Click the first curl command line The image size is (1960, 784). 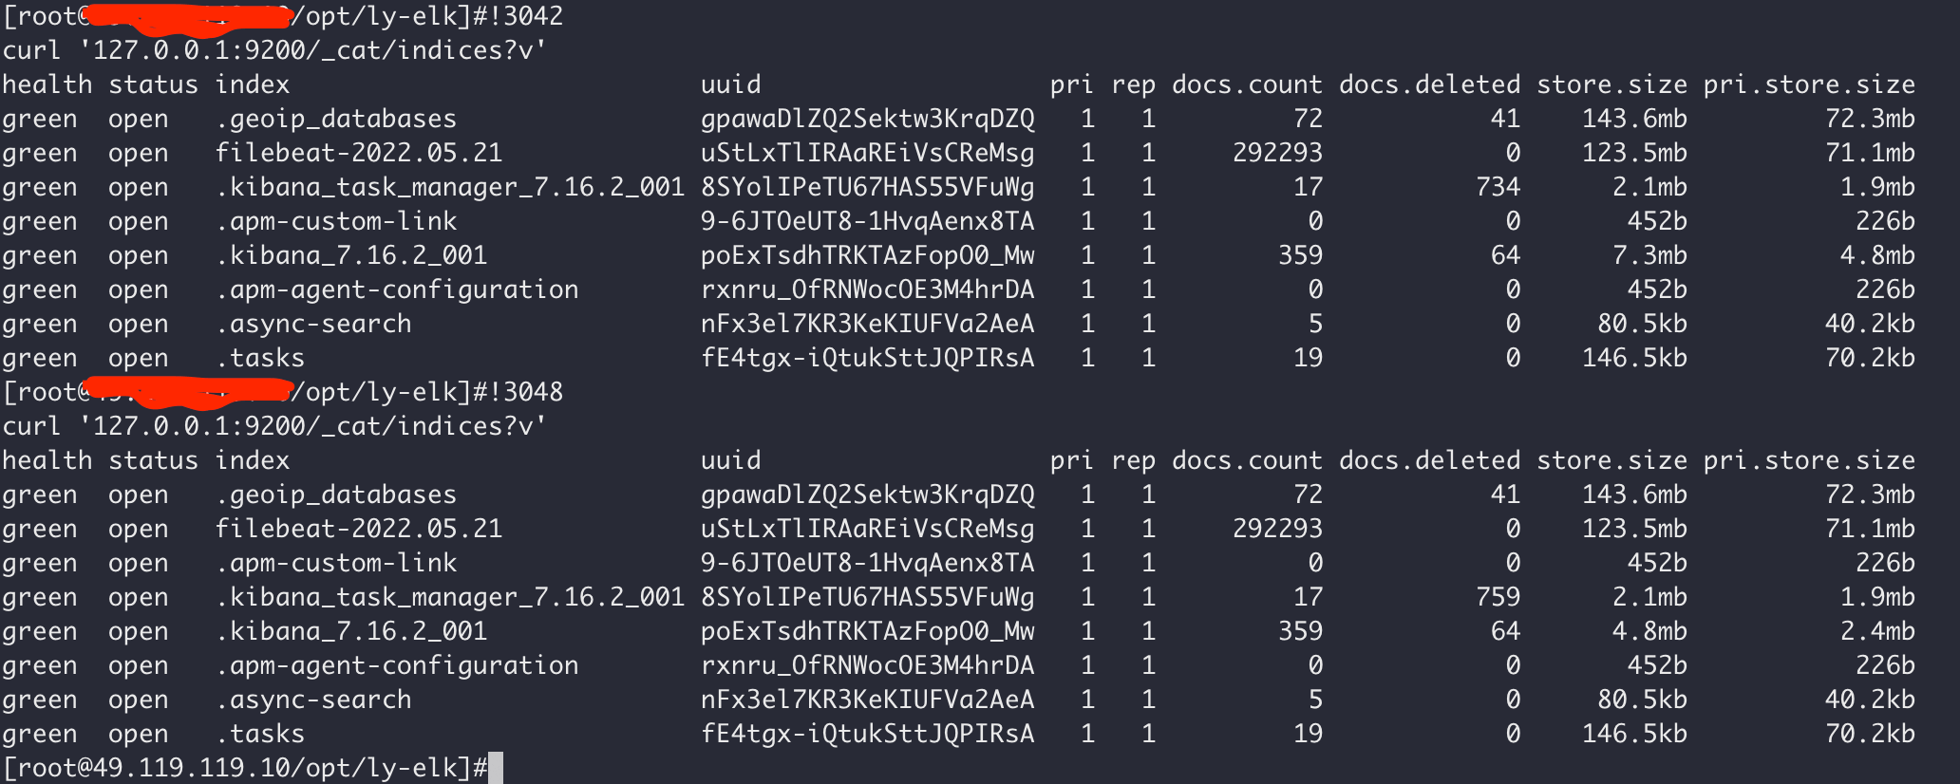[274, 50]
